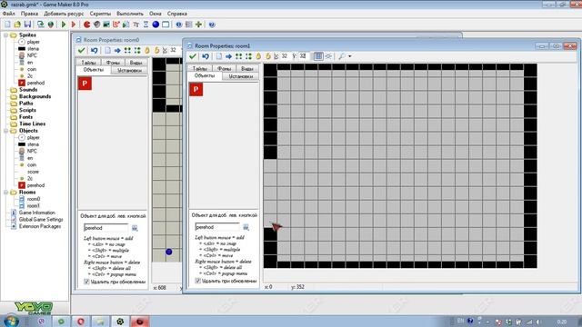Create a background resource from the toolbar
Image resolution: width=582 pixels, height=327 pixels.
click(x=106, y=25)
